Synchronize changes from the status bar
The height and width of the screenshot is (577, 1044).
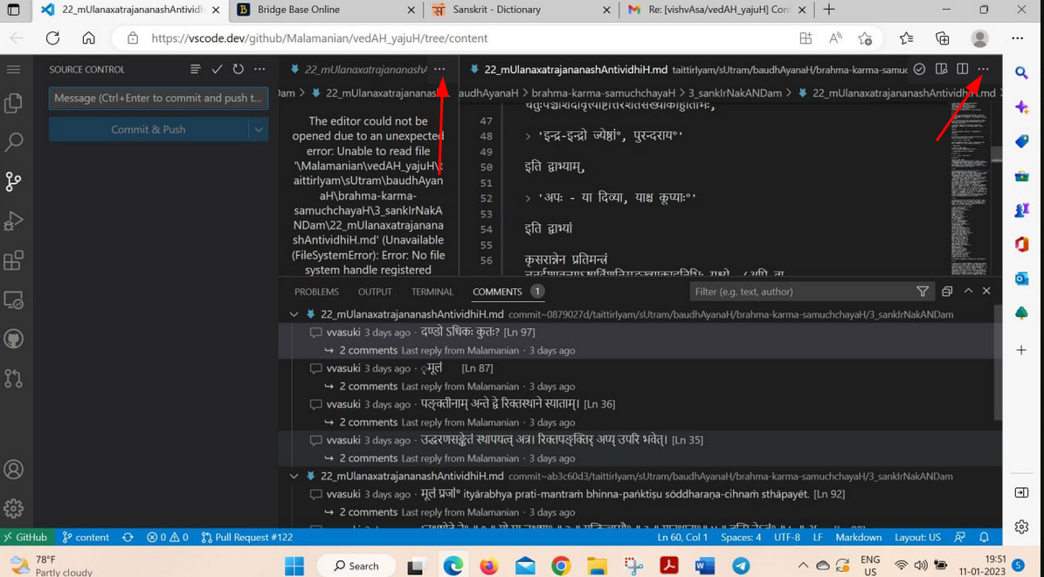[x=128, y=537]
